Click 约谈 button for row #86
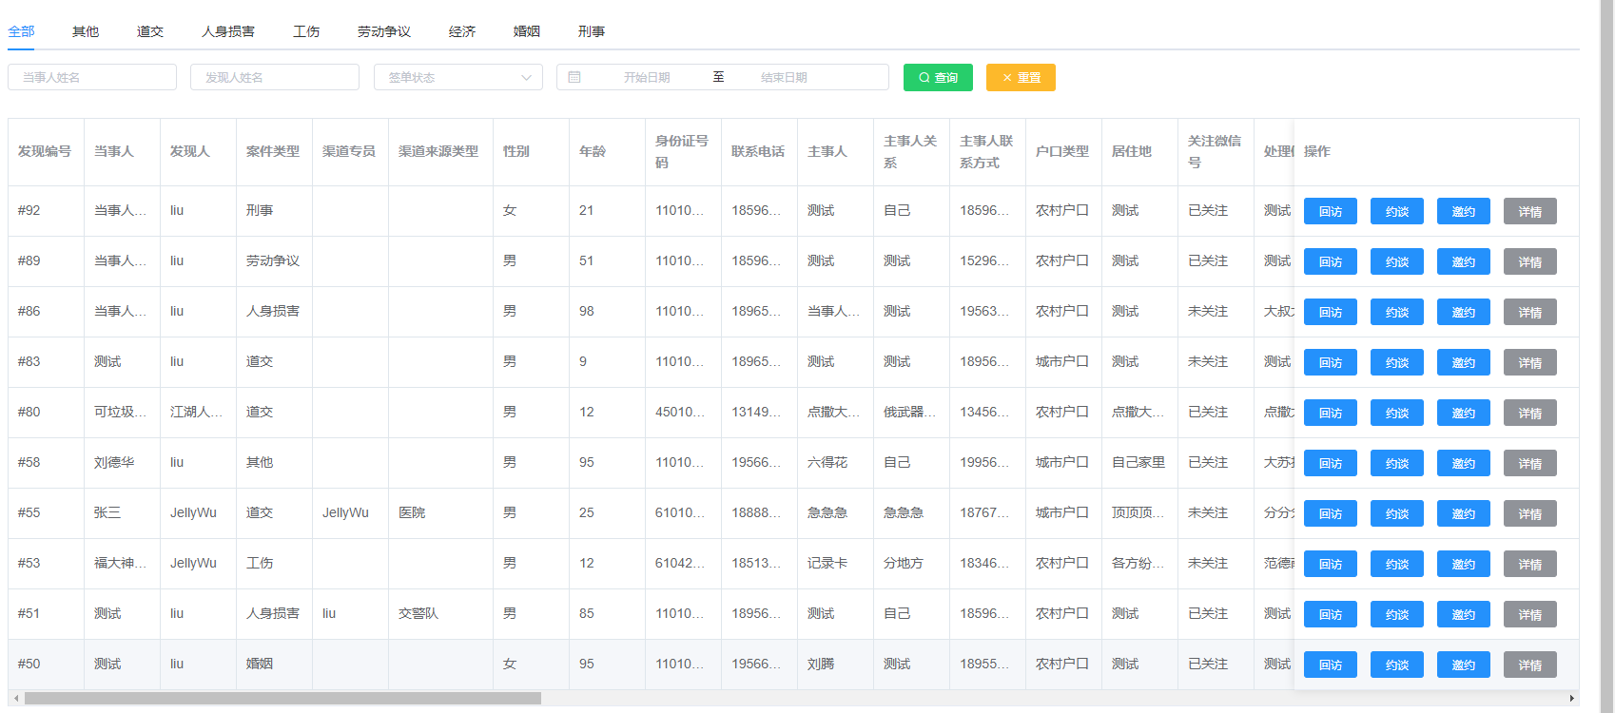Image resolution: width=1615 pixels, height=713 pixels. click(x=1397, y=312)
